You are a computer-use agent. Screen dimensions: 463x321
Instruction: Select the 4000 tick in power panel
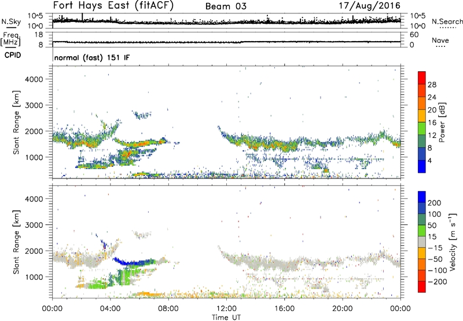click(34, 79)
